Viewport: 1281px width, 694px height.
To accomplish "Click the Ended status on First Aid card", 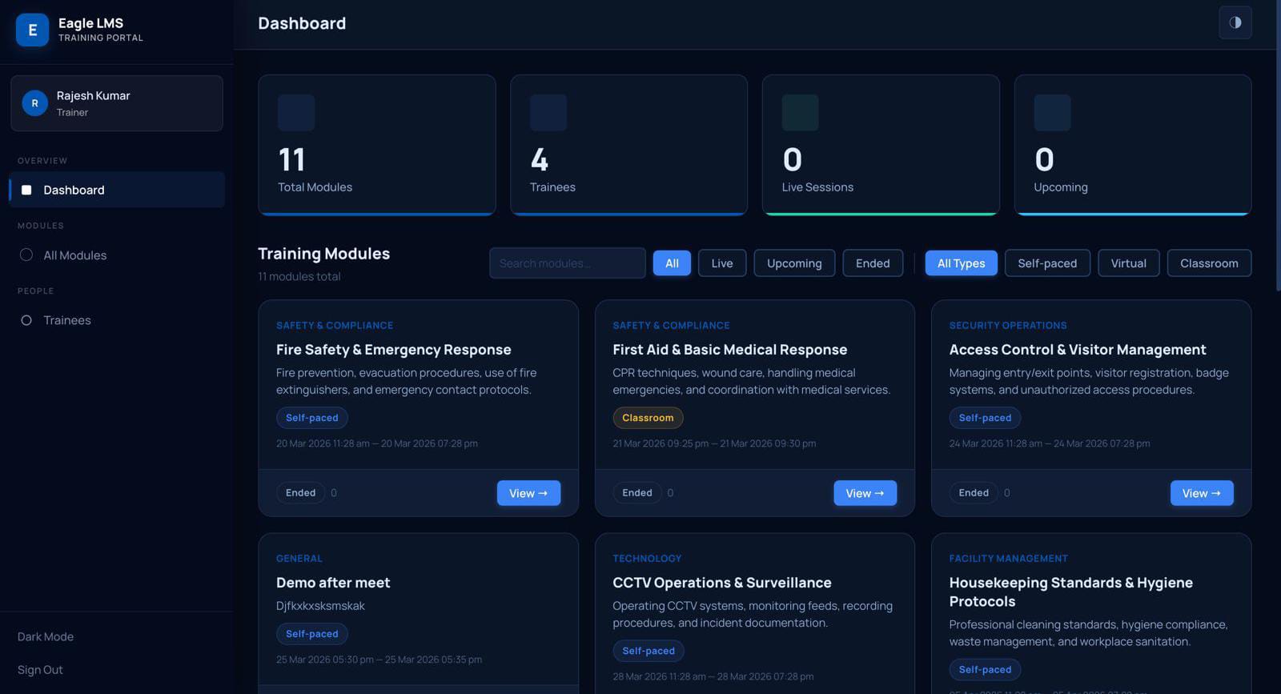I will click(x=637, y=493).
